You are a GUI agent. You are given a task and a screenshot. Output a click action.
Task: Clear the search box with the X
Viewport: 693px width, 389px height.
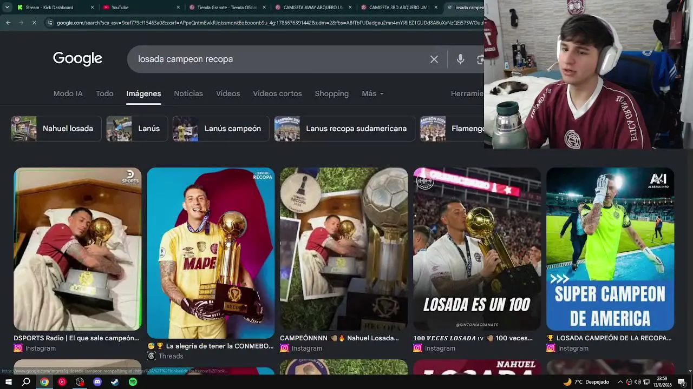tap(434, 59)
